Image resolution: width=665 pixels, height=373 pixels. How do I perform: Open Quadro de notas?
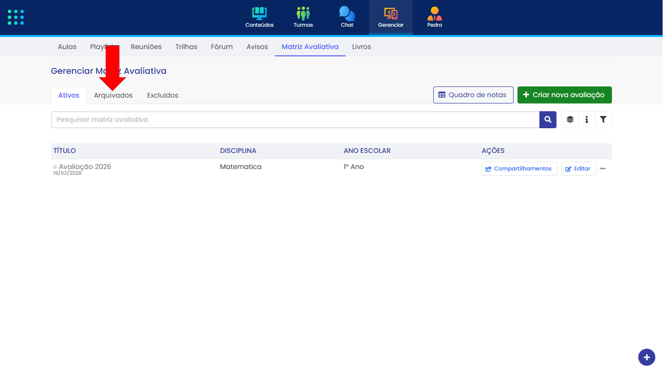pyautogui.click(x=473, y=95)
